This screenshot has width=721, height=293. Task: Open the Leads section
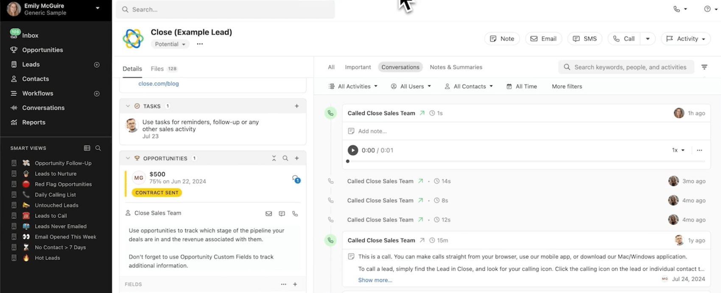pyautogui.click(x=31, y=64)
